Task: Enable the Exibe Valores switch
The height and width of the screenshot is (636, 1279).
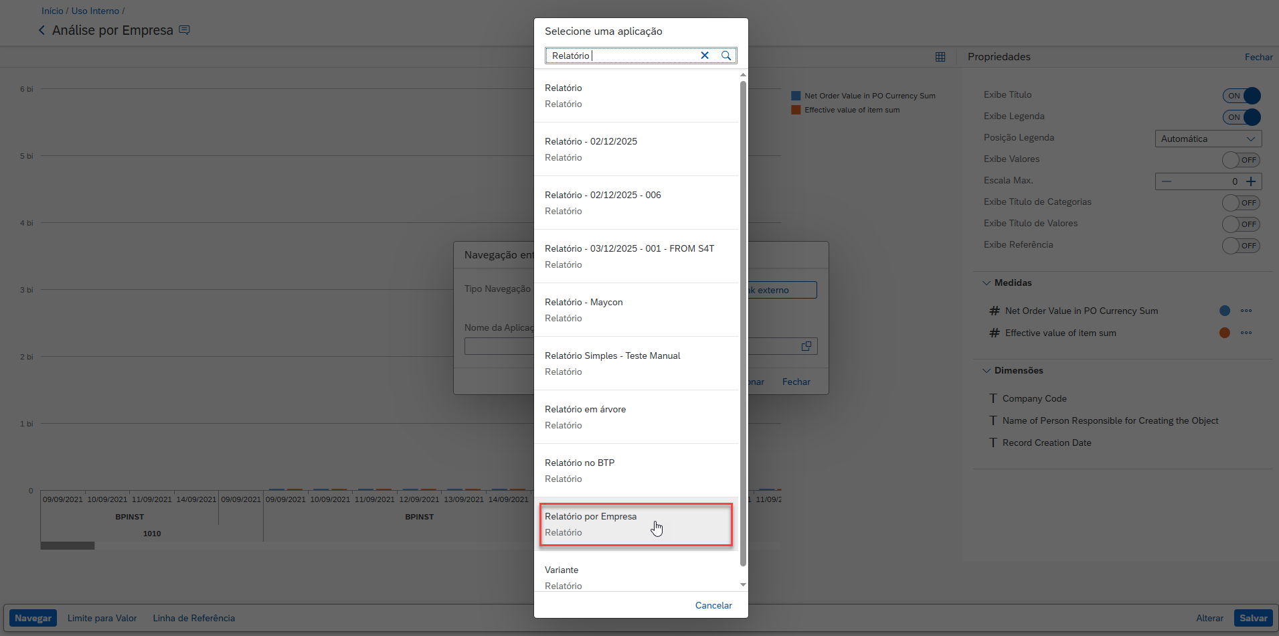Action: [1241, 160]
